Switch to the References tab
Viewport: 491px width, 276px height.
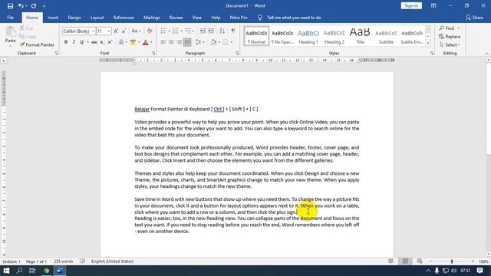[x=124, y=18]
